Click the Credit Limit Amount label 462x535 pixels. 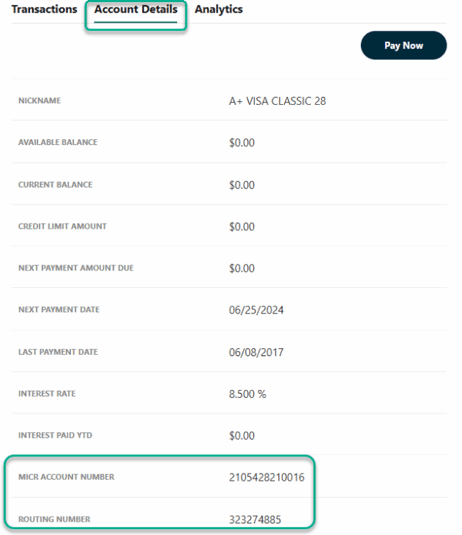[62, 226]
